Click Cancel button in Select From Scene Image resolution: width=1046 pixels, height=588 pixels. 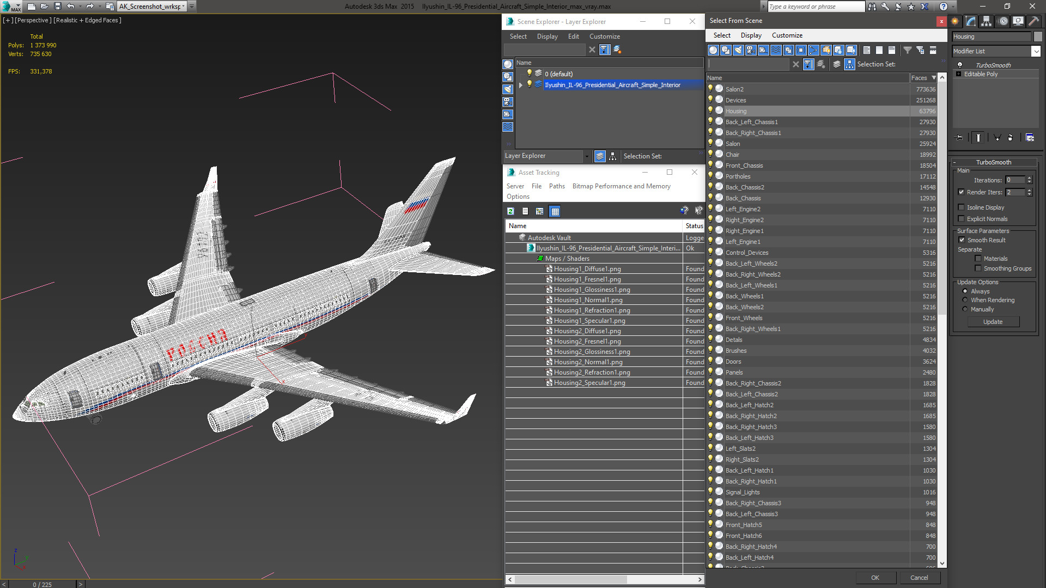[x=919, y=578]
